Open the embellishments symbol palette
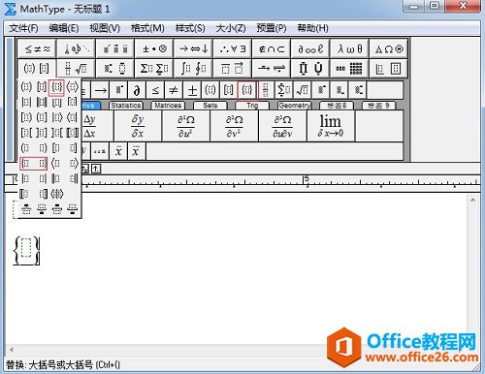This screenshot has width=485, height=374. coord(115,48)
